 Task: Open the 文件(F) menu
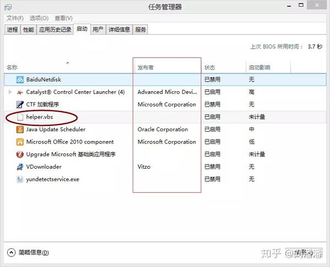(15, 18)
